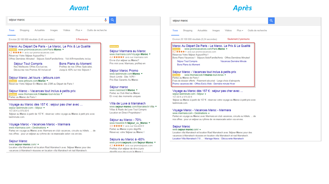Expand arrow beside sejour.lastminute.com URL in Avant

coord(44,108)
